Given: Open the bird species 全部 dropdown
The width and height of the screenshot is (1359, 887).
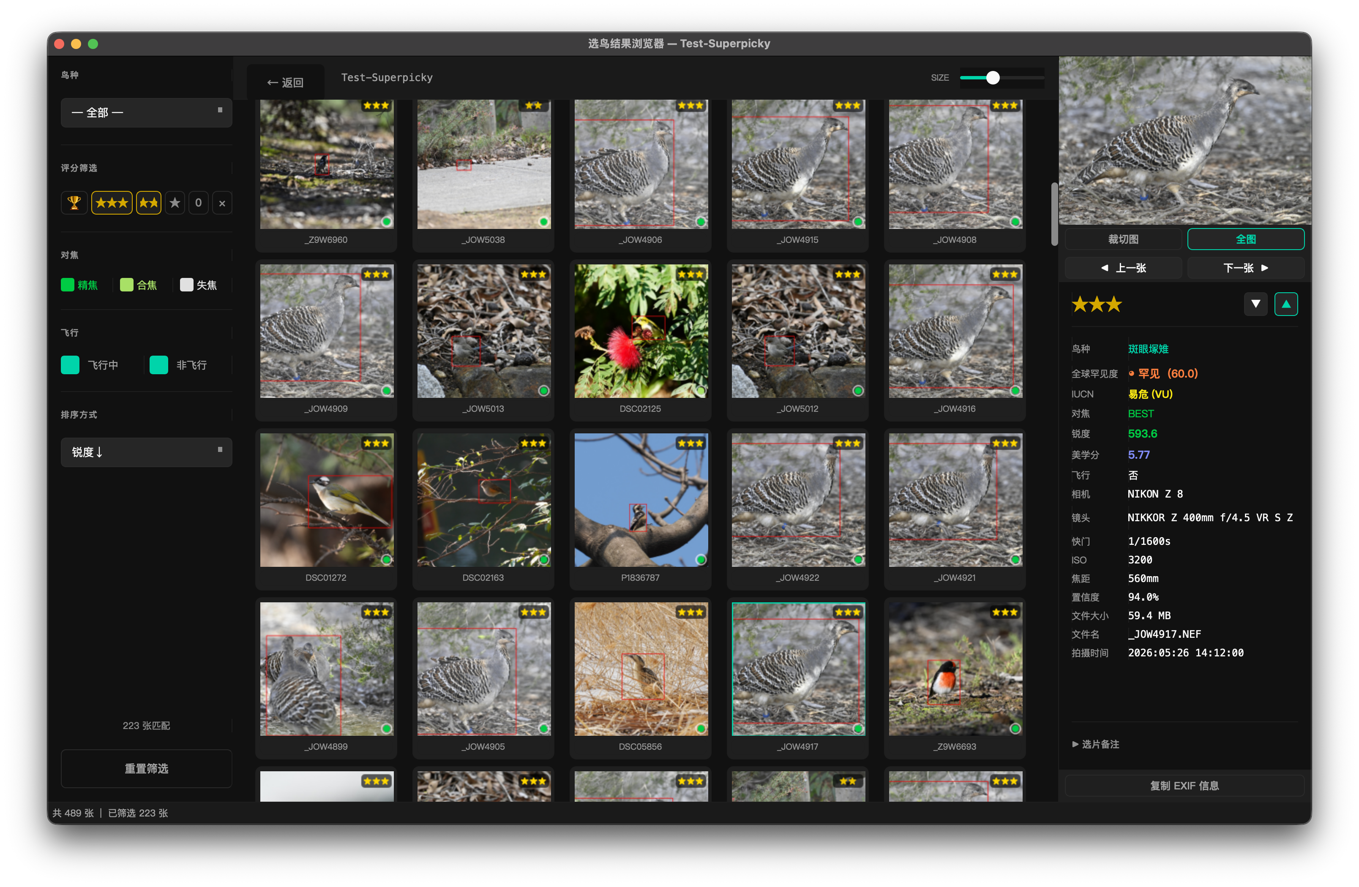Looking at the screenshot, I should pos(146,112).
